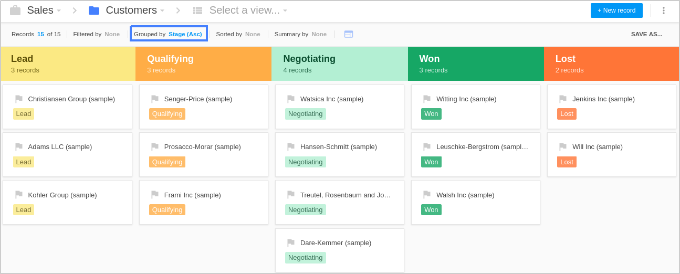Click the SAVE AS button
This screenshot has width=680, height=274.
(x=646, y=34)
